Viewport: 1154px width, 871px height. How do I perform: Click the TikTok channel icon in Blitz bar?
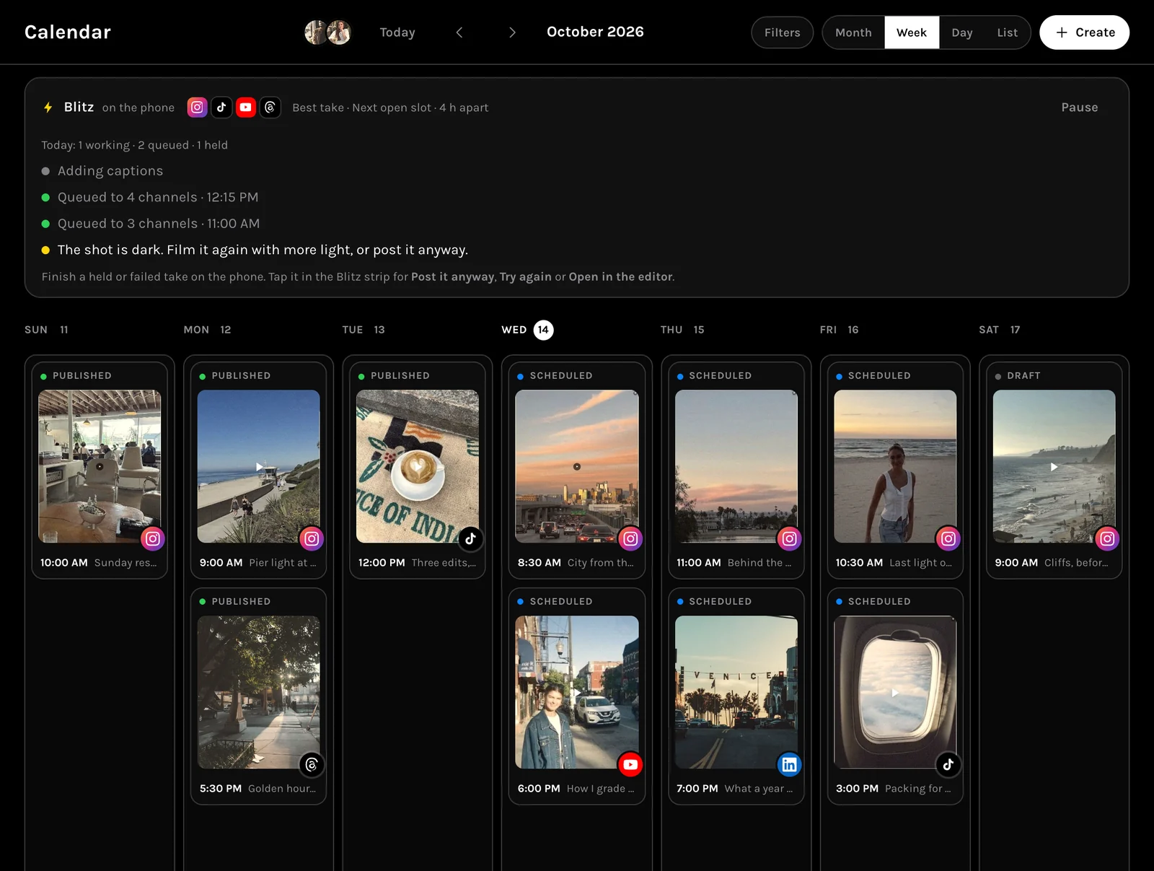(221, 108)
